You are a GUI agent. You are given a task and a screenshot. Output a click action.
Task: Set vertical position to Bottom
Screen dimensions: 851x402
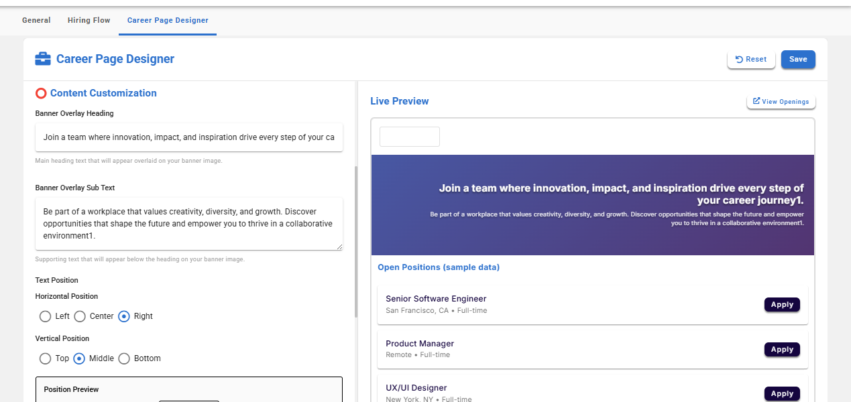tap(124, 358)
